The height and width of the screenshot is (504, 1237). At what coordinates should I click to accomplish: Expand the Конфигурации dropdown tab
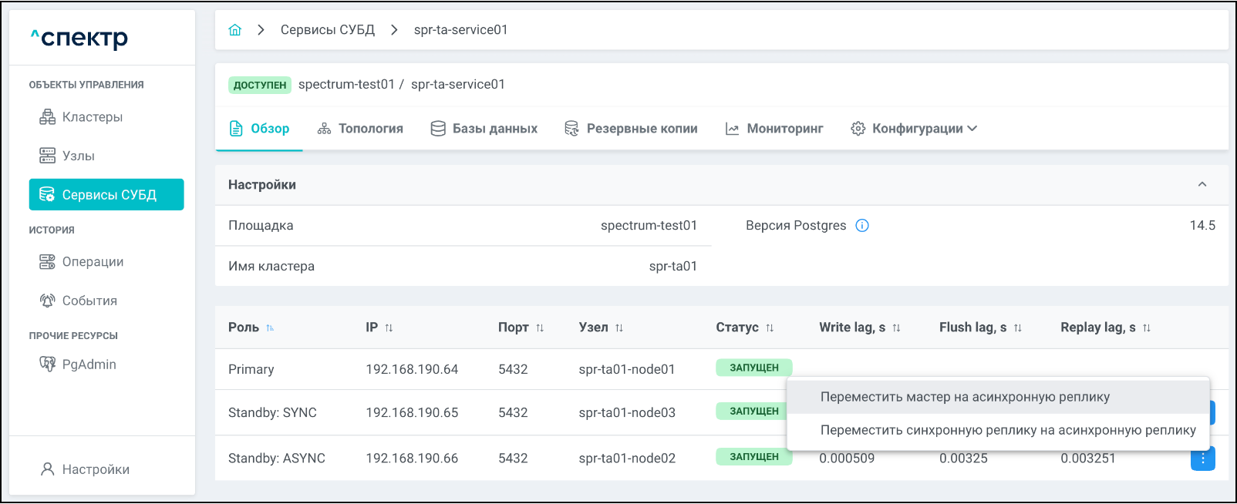point(914,129)
